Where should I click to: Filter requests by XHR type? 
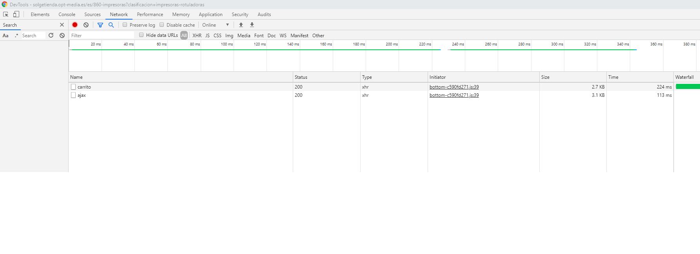pos(197,35)
